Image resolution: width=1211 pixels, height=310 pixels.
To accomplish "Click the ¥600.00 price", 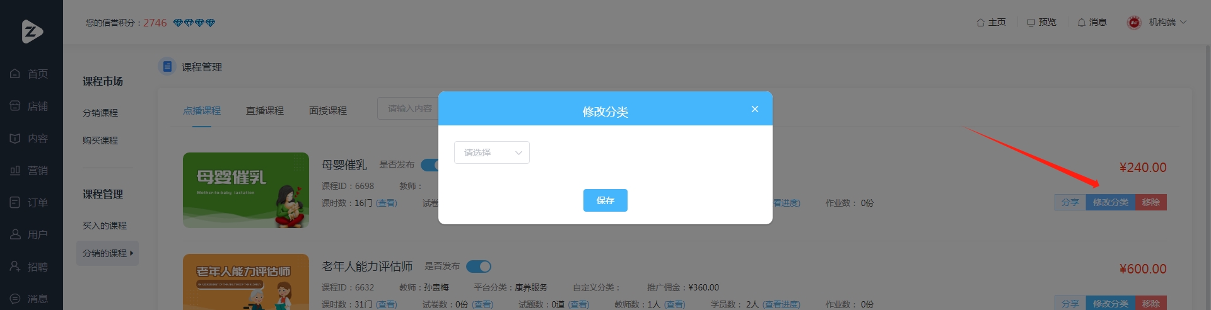I will coord(1143,269).
